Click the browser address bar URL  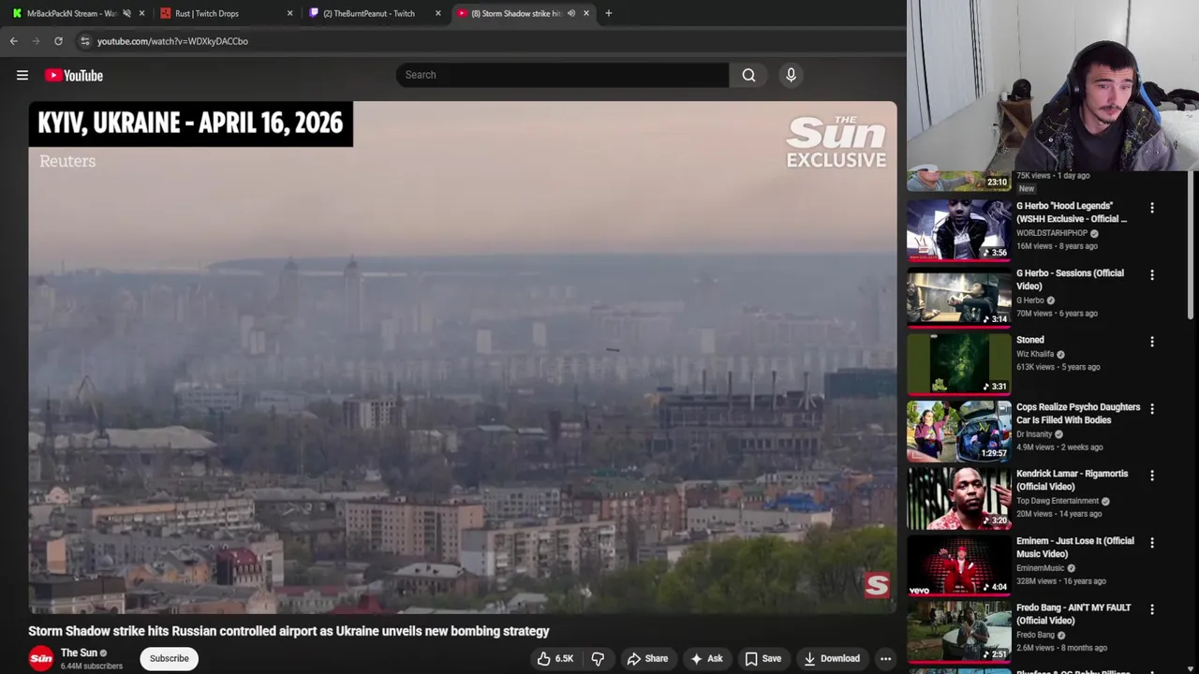point(172,41)
